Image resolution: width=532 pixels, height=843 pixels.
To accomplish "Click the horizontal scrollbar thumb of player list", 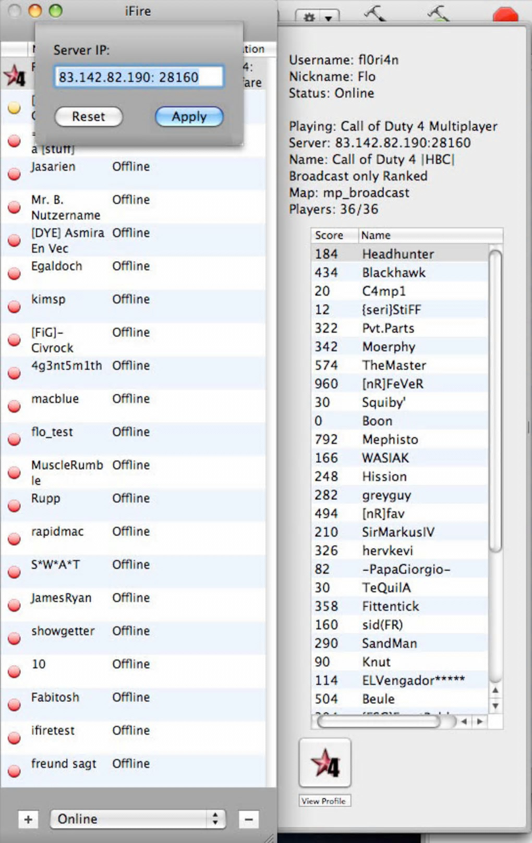I will (x=379, y=722).
